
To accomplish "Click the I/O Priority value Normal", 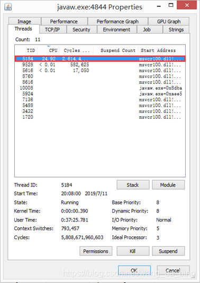I will click(164, 220).
